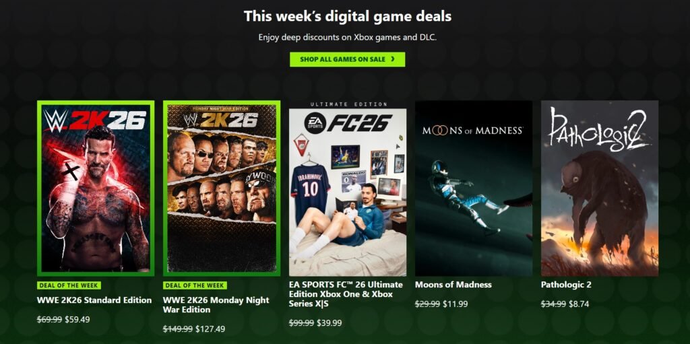This screenshot has height=344, width=690.
Task: Click the $8.74 Pathologic 2 price
Action: (x=579, y=304)
